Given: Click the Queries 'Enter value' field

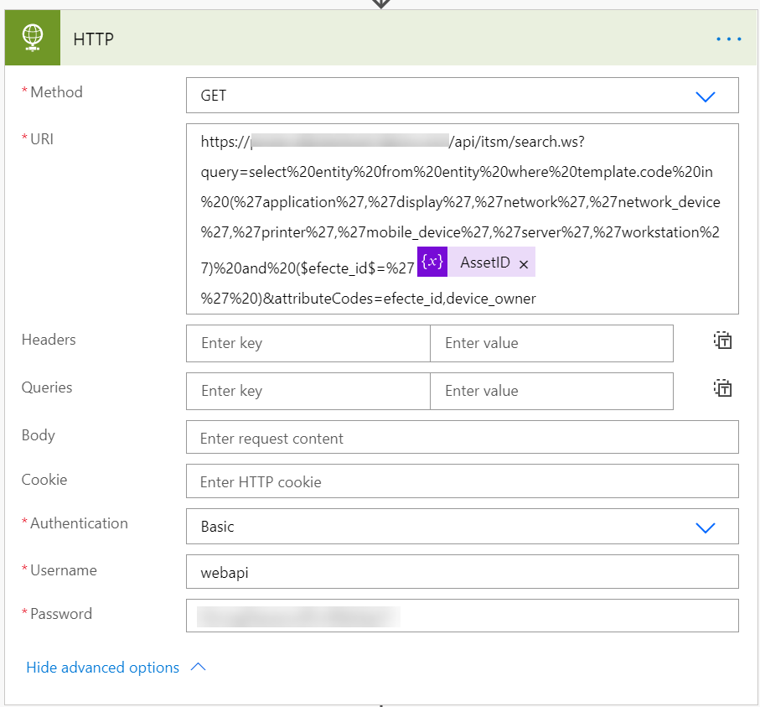Looking at the screenshot, I should click(551, 391).
